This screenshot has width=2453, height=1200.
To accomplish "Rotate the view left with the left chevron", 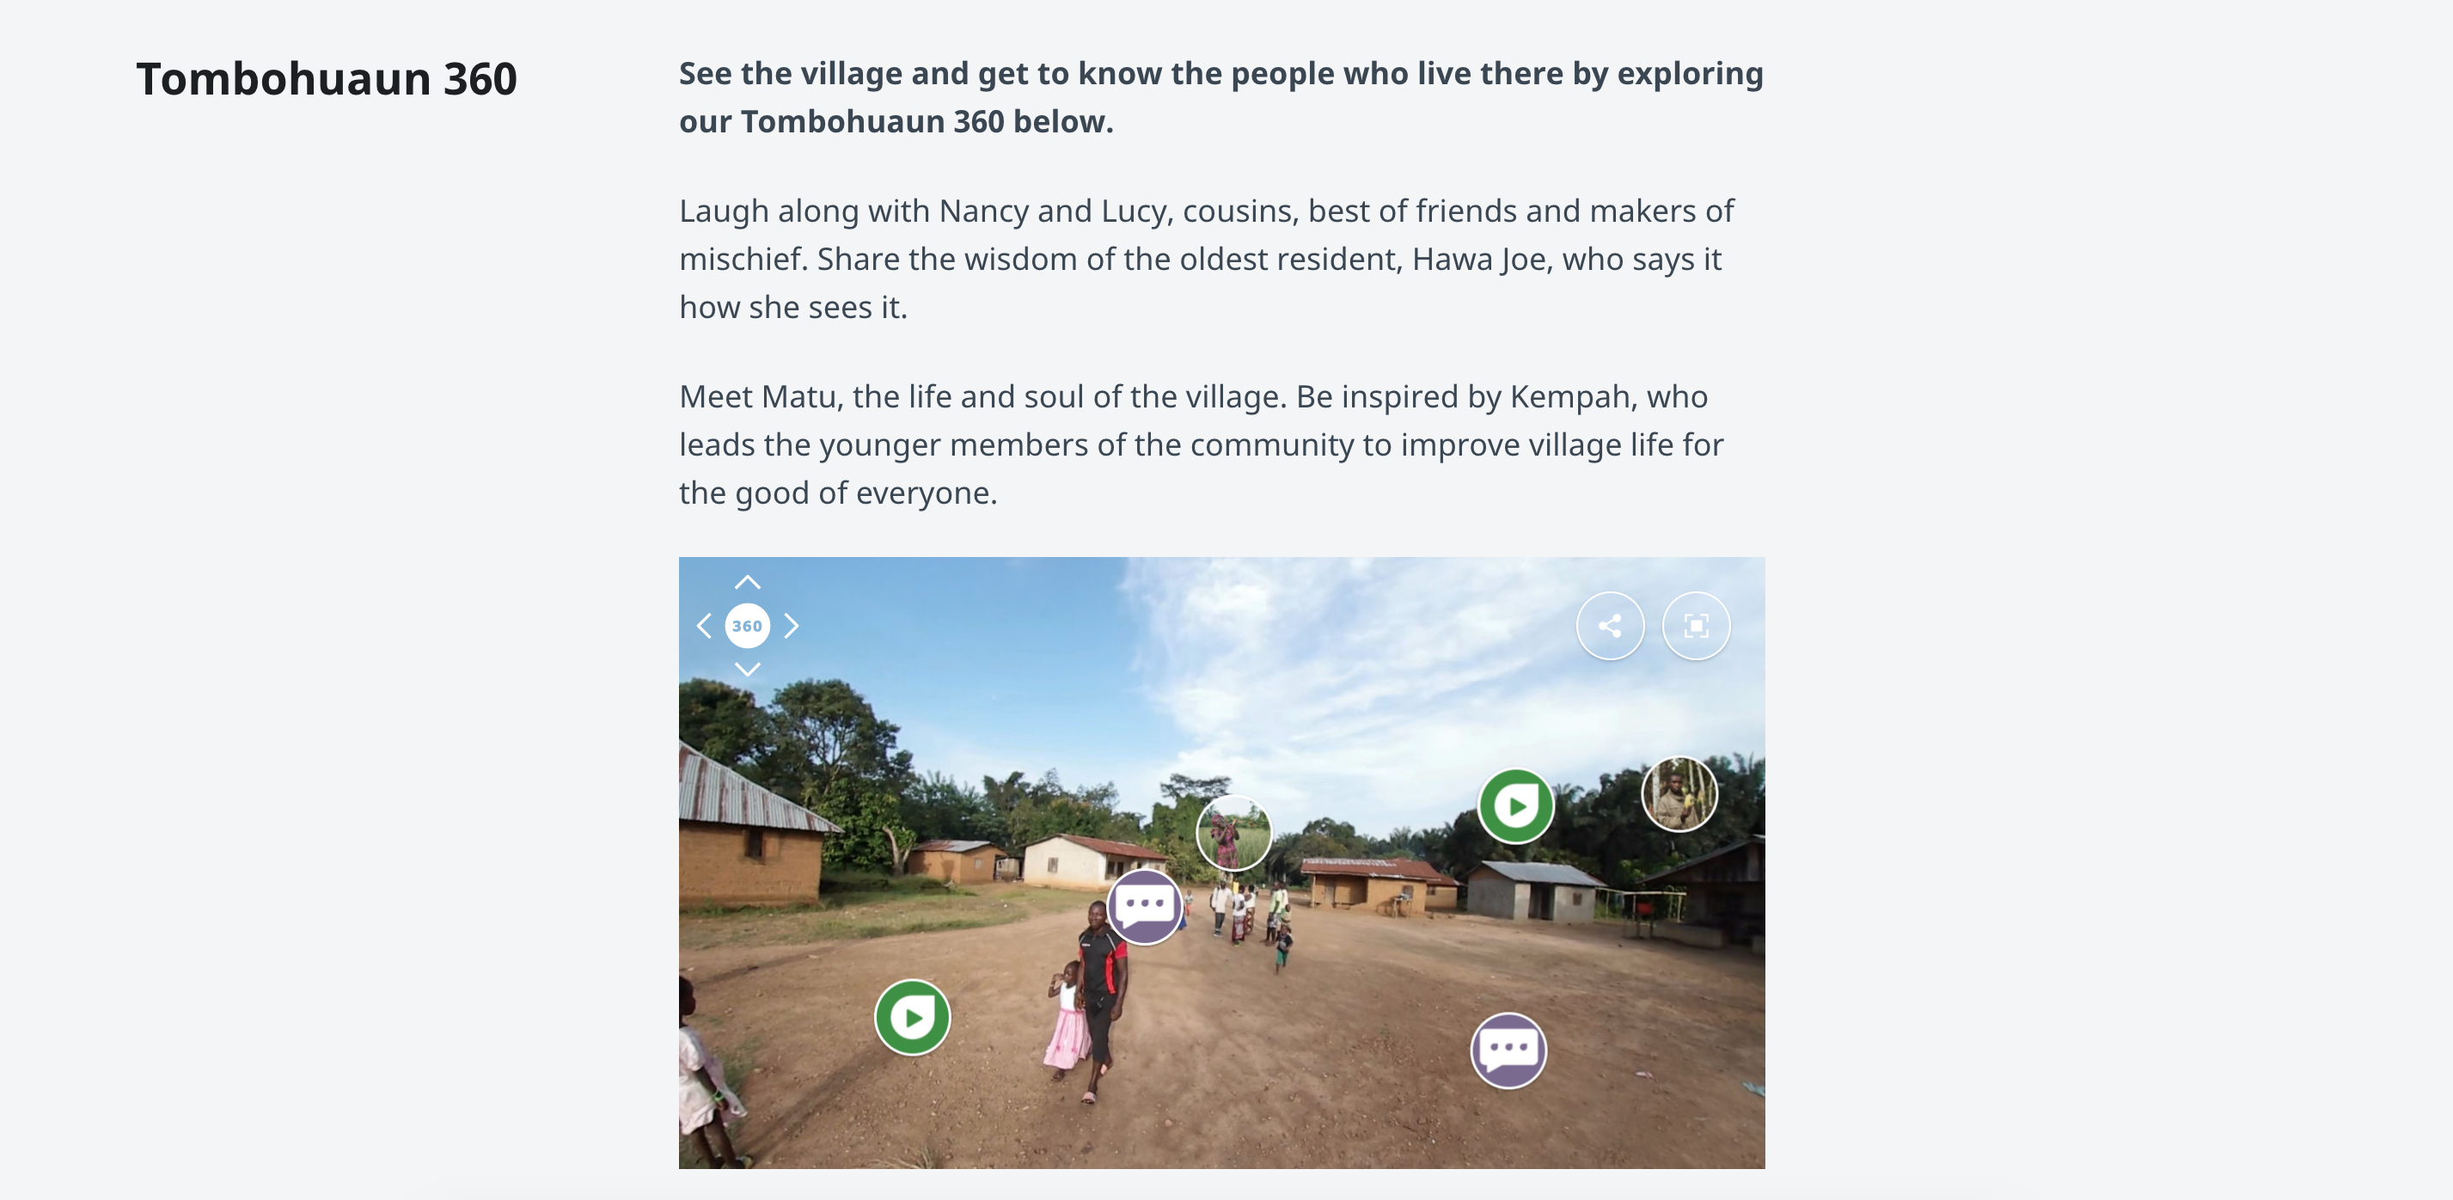I will (705, 626).
